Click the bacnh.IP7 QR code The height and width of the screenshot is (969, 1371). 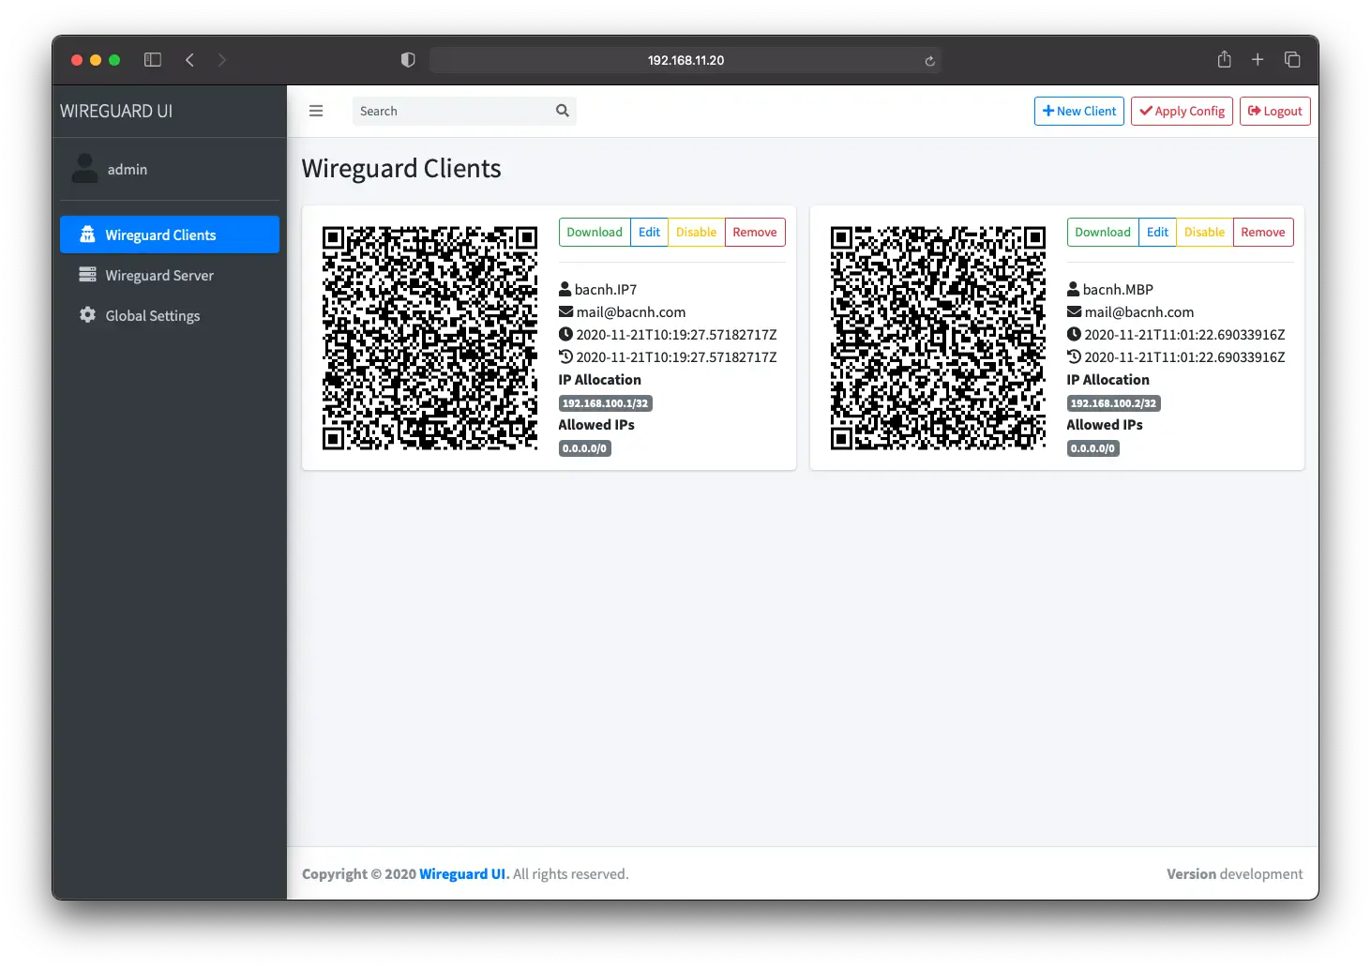coord(429,338)
